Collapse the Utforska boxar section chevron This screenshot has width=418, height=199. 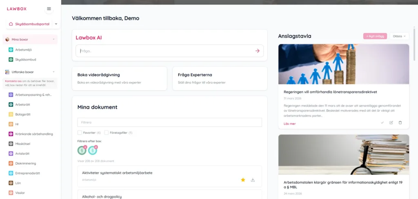(53, 72)
